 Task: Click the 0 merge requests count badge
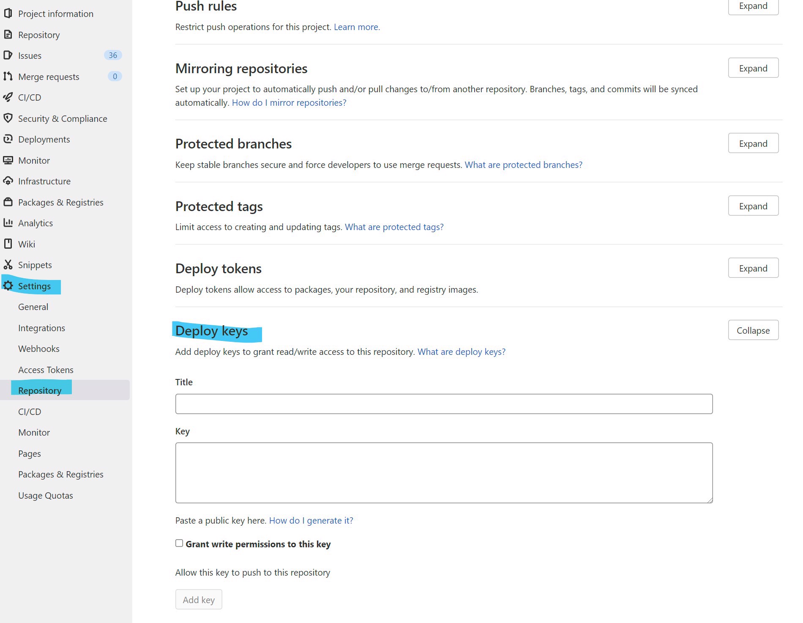tap(115, 77)
